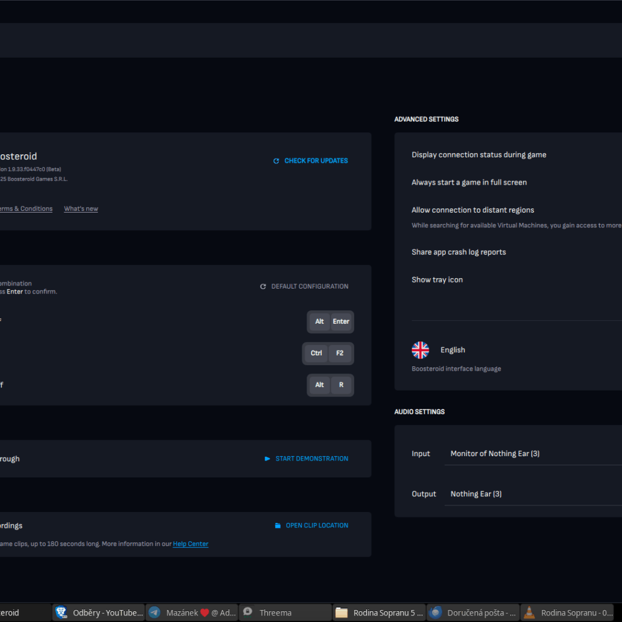This screenshot has width=622, height=622.
Task: Open the Input audio device dropdown
Action: (535, 454)
